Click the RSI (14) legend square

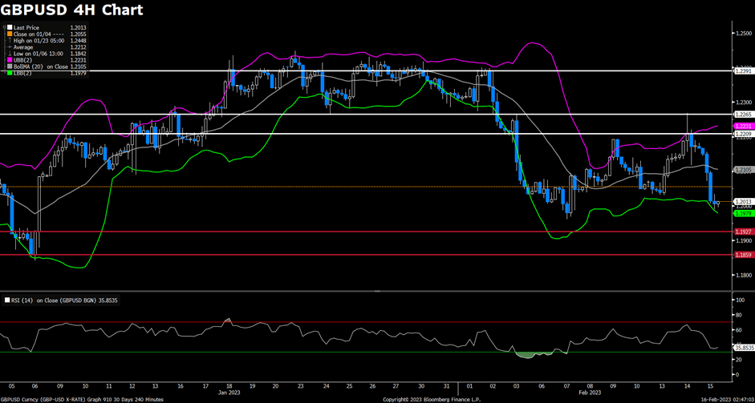7,300
